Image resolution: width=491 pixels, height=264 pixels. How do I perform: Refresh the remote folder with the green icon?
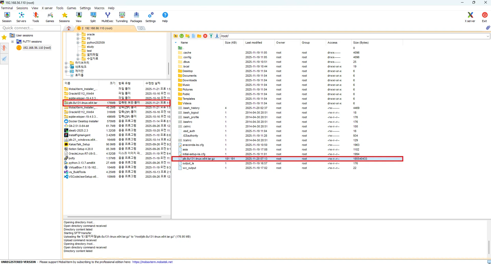click(x=182, y=36)
